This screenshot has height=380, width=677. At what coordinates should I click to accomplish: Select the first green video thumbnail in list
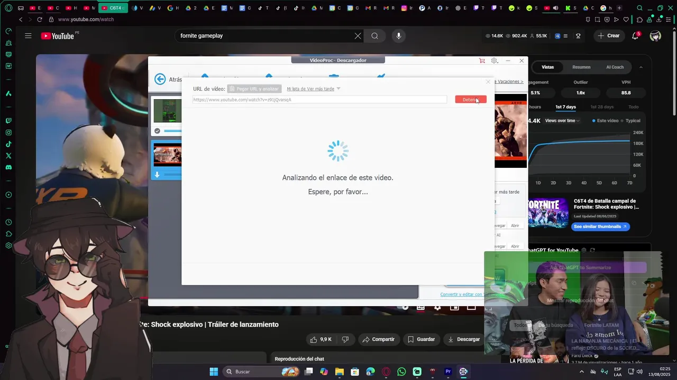[167, 111]
